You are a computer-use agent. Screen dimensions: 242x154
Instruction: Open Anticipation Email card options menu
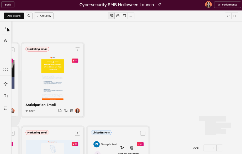click(77, 50)
